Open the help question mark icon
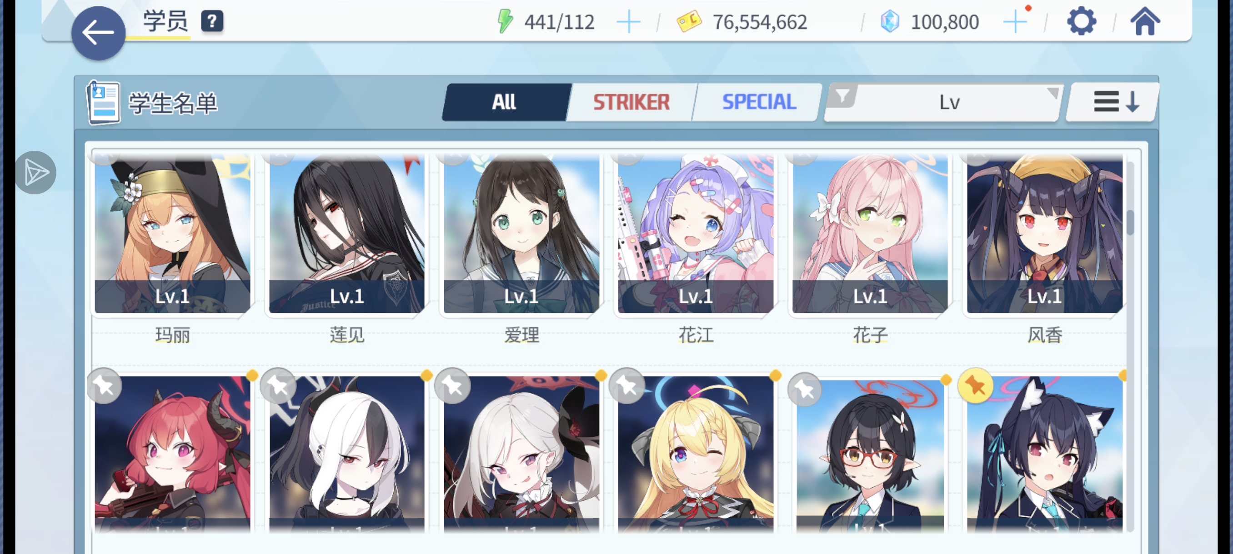Viewport: 1233px width, 554px height. [x=212, y=21]
